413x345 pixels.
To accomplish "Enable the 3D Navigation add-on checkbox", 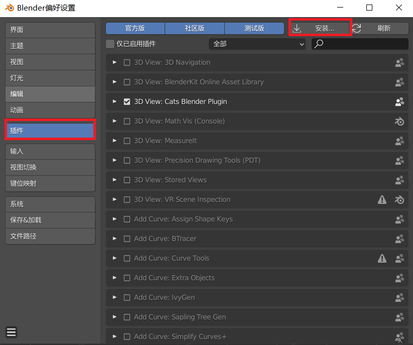I will 127,62.
